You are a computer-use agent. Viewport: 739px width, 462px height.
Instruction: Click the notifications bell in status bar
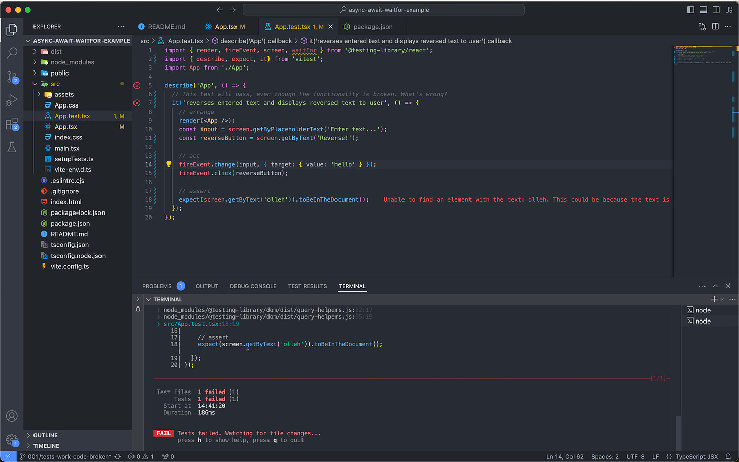pyautogui.click(x=728, y=456)
